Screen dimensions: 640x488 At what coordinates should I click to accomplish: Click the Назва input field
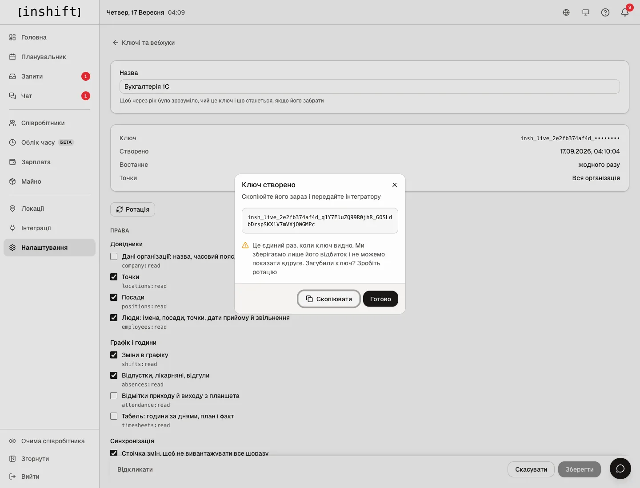369,87
